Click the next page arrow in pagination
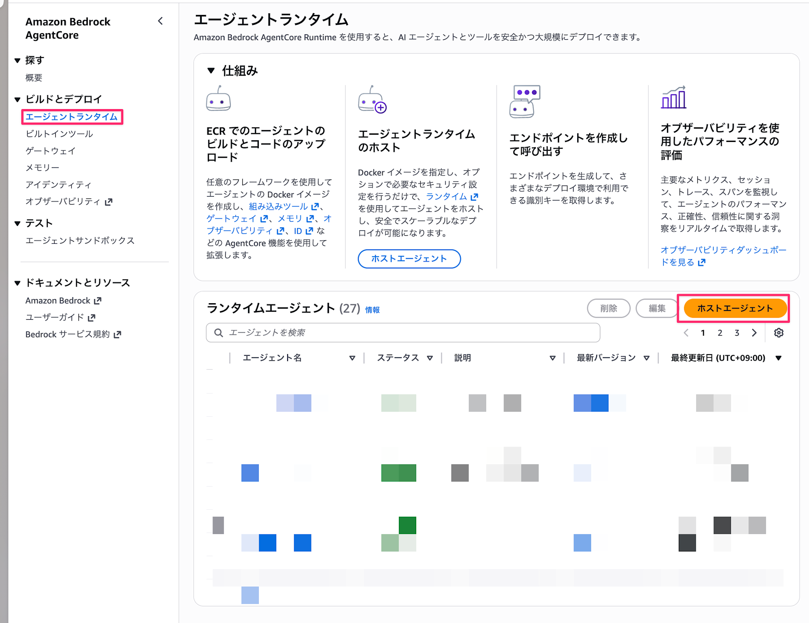The width and height of the screenshot is (809, 623). pyautogui.click(x=754, y=333)
